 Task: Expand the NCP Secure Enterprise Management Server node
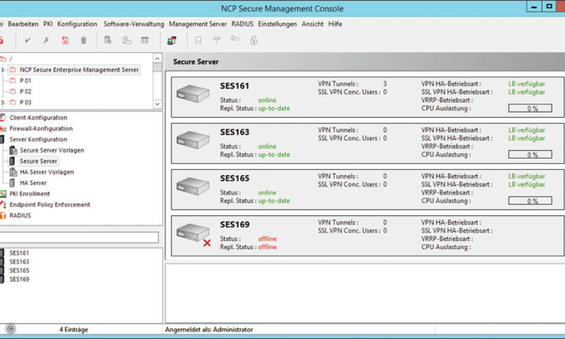tap(3, 70)
